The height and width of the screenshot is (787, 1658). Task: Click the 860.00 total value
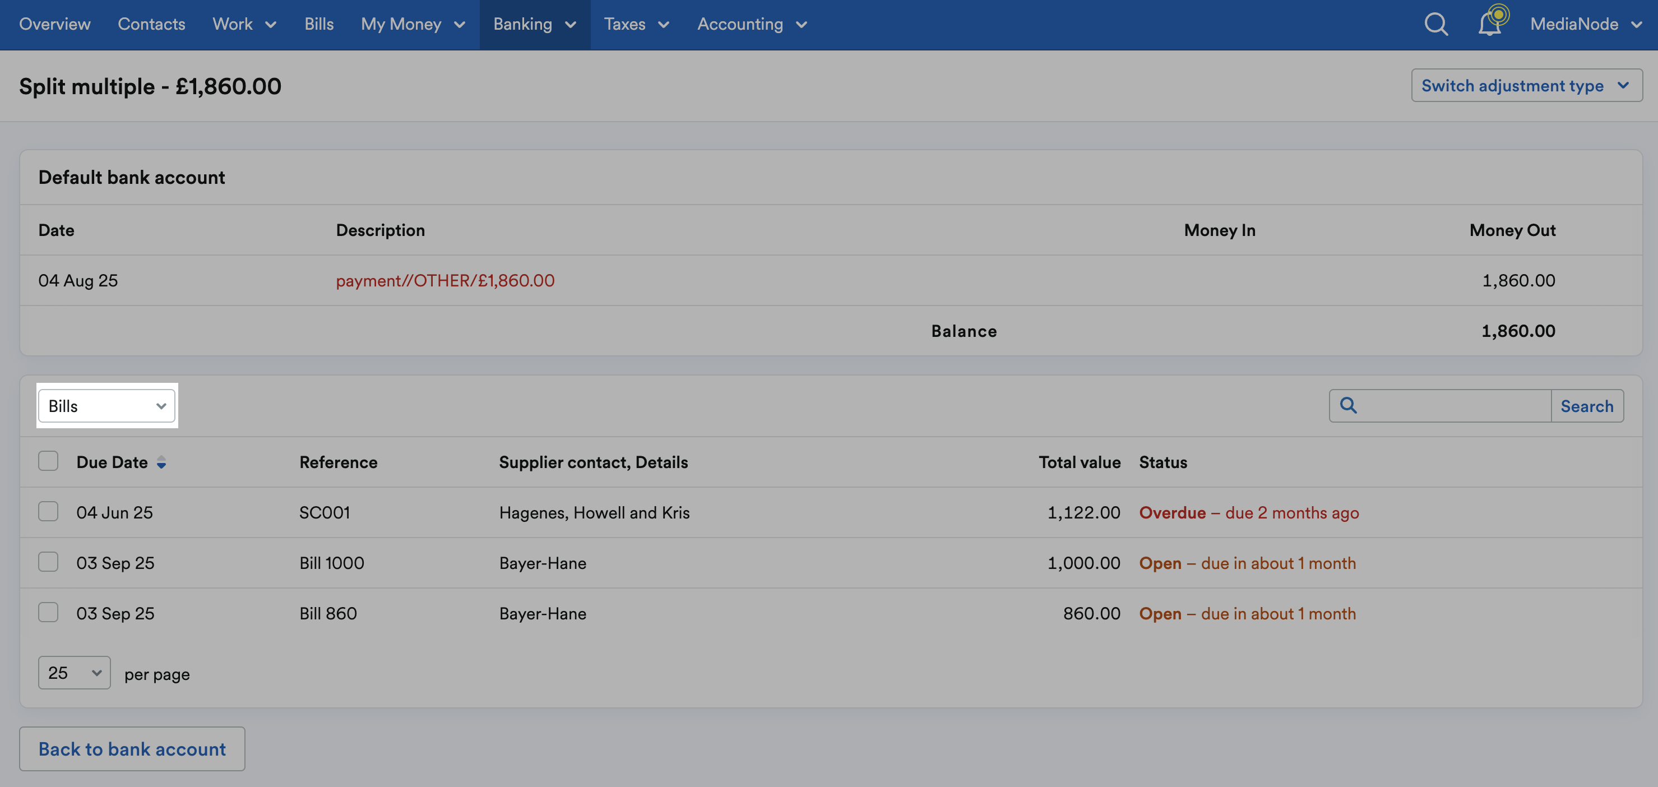pyautogui.click(x=1092, y=613)
